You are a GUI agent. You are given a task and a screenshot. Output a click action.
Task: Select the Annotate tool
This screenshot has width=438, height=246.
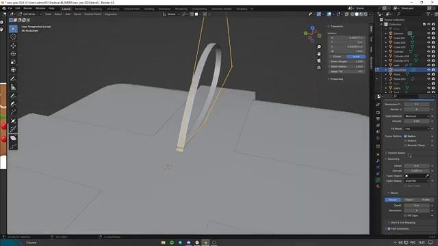13,79
